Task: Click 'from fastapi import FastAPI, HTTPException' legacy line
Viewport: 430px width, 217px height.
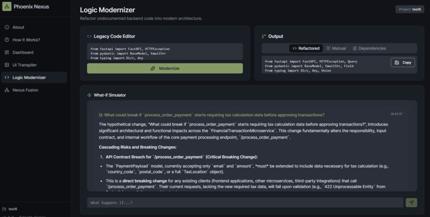Action: [x=130, y=49]
